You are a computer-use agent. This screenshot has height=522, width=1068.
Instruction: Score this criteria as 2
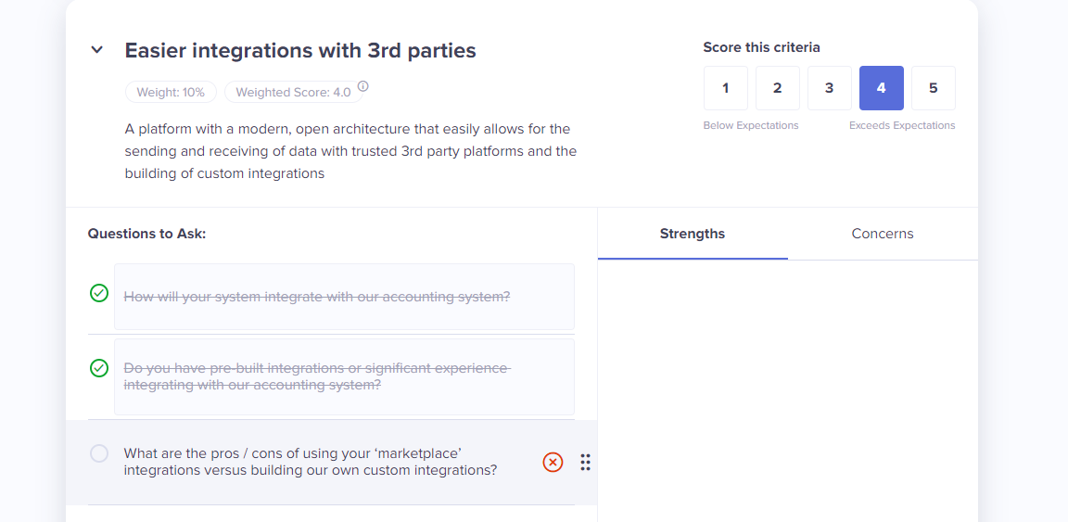[777, 88]
